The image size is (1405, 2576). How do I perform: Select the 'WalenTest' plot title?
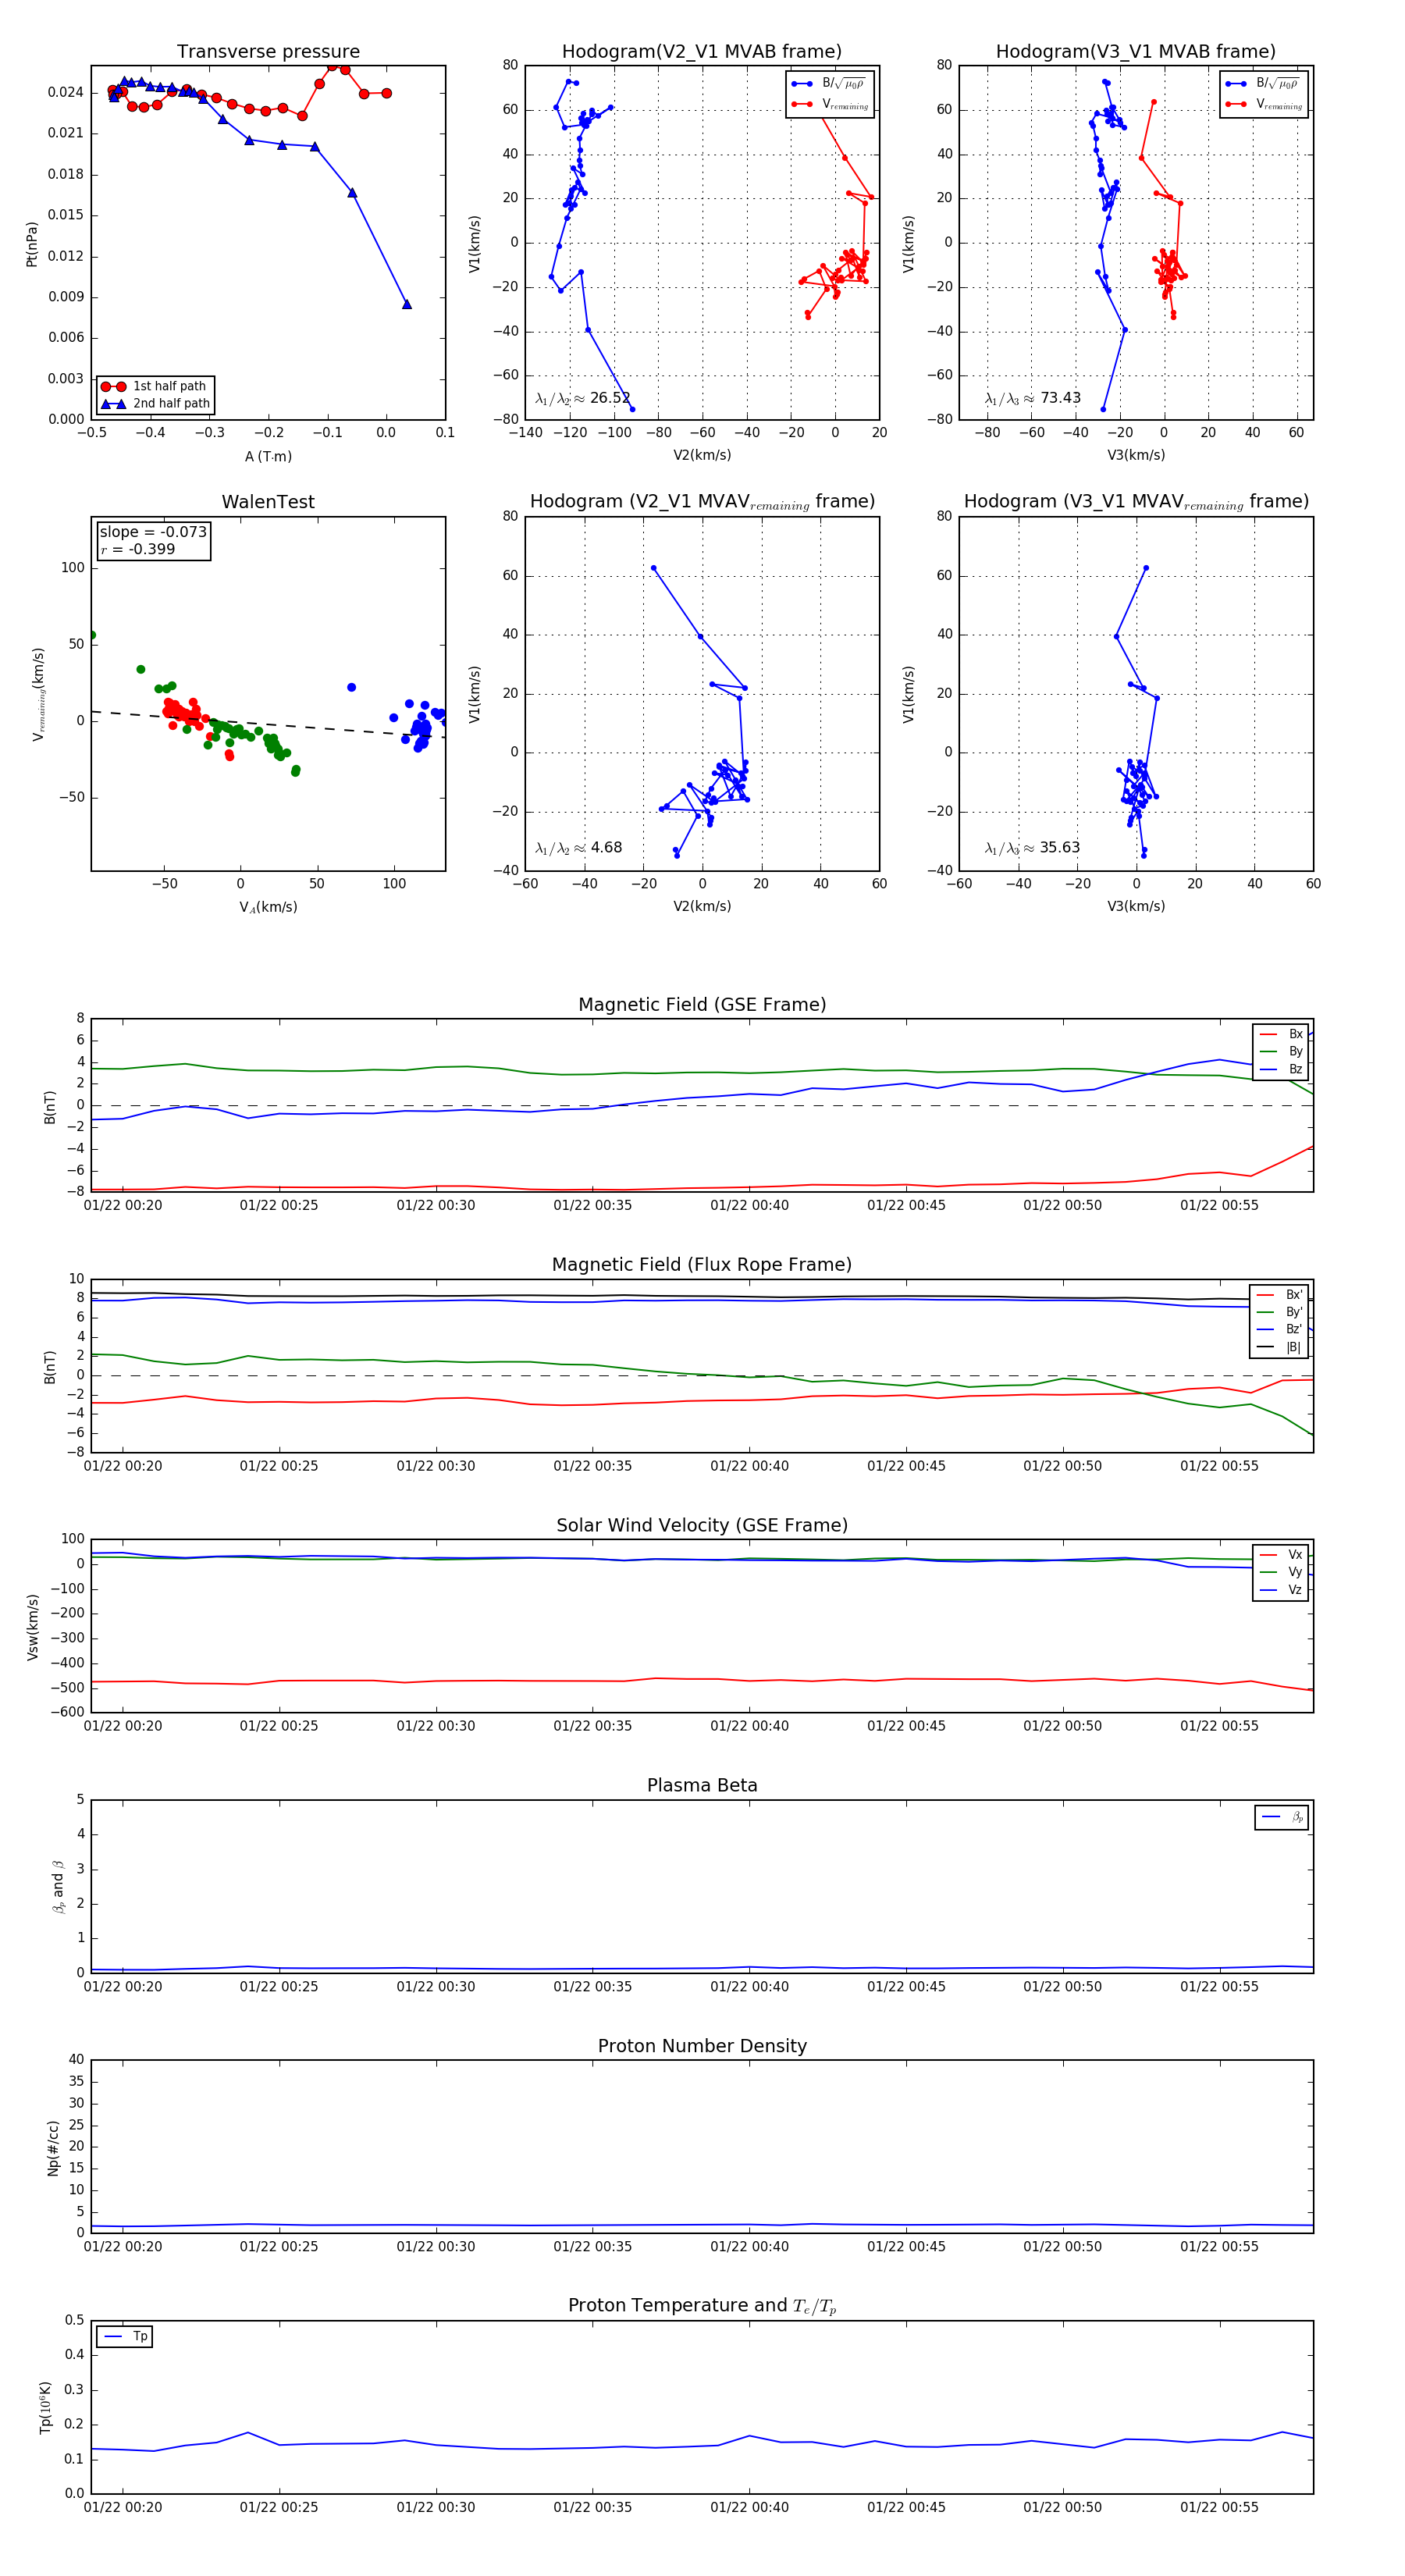268,502
